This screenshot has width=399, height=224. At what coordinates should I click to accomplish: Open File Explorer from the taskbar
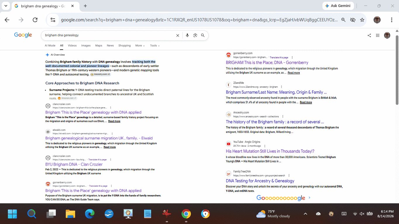70,214
